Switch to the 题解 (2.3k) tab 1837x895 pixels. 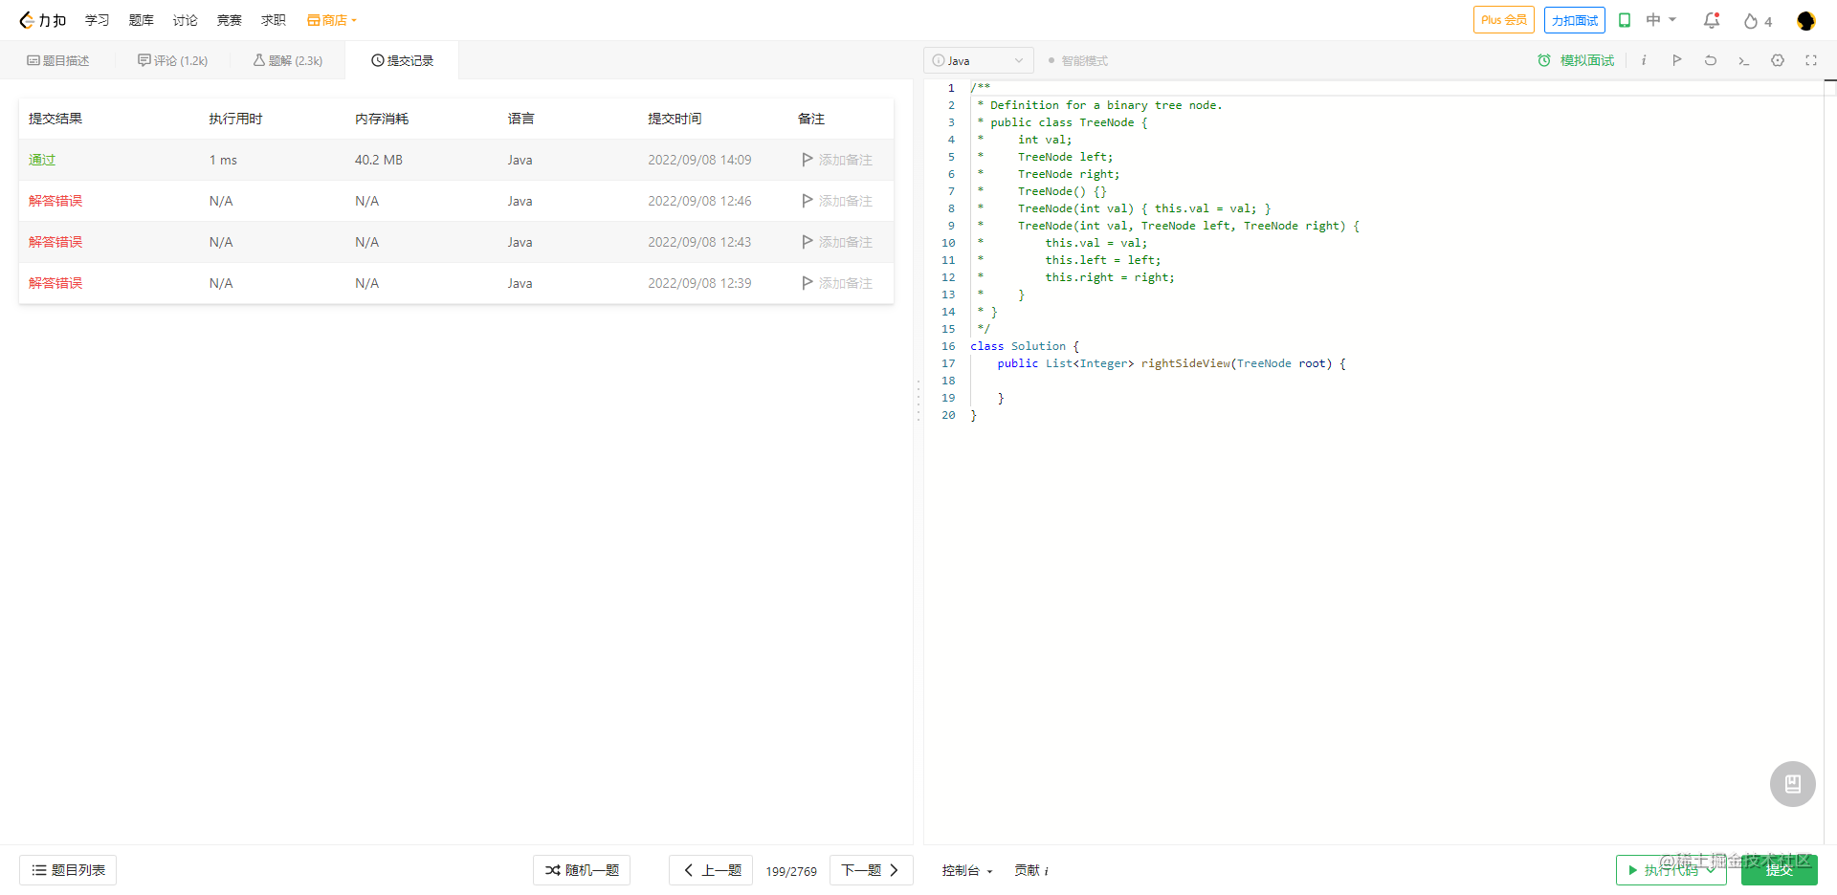(288, 60)
